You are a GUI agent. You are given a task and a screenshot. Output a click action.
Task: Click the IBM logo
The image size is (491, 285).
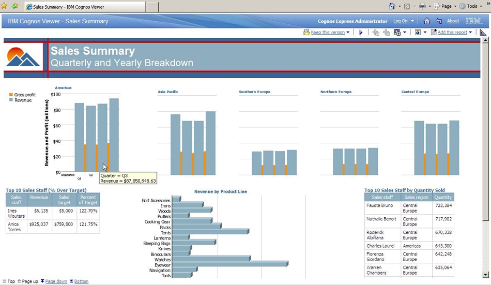click(x=473, y=21)
